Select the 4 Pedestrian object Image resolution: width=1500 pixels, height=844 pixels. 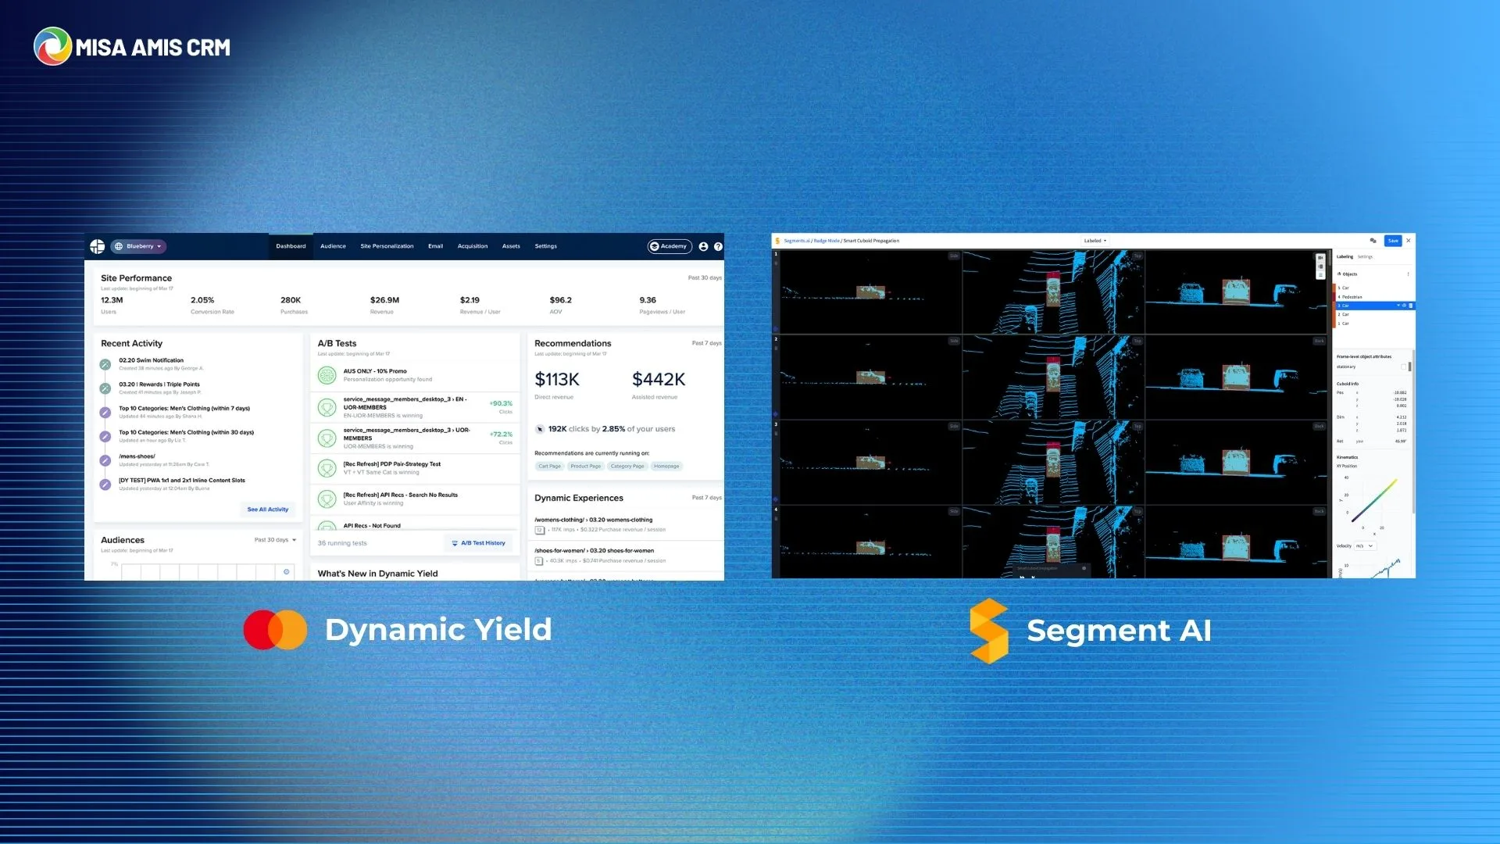[x=1373, y=297]
